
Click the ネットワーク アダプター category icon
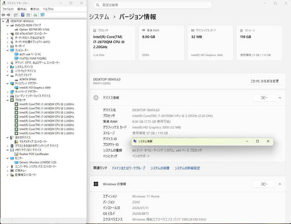coord(12,91)
